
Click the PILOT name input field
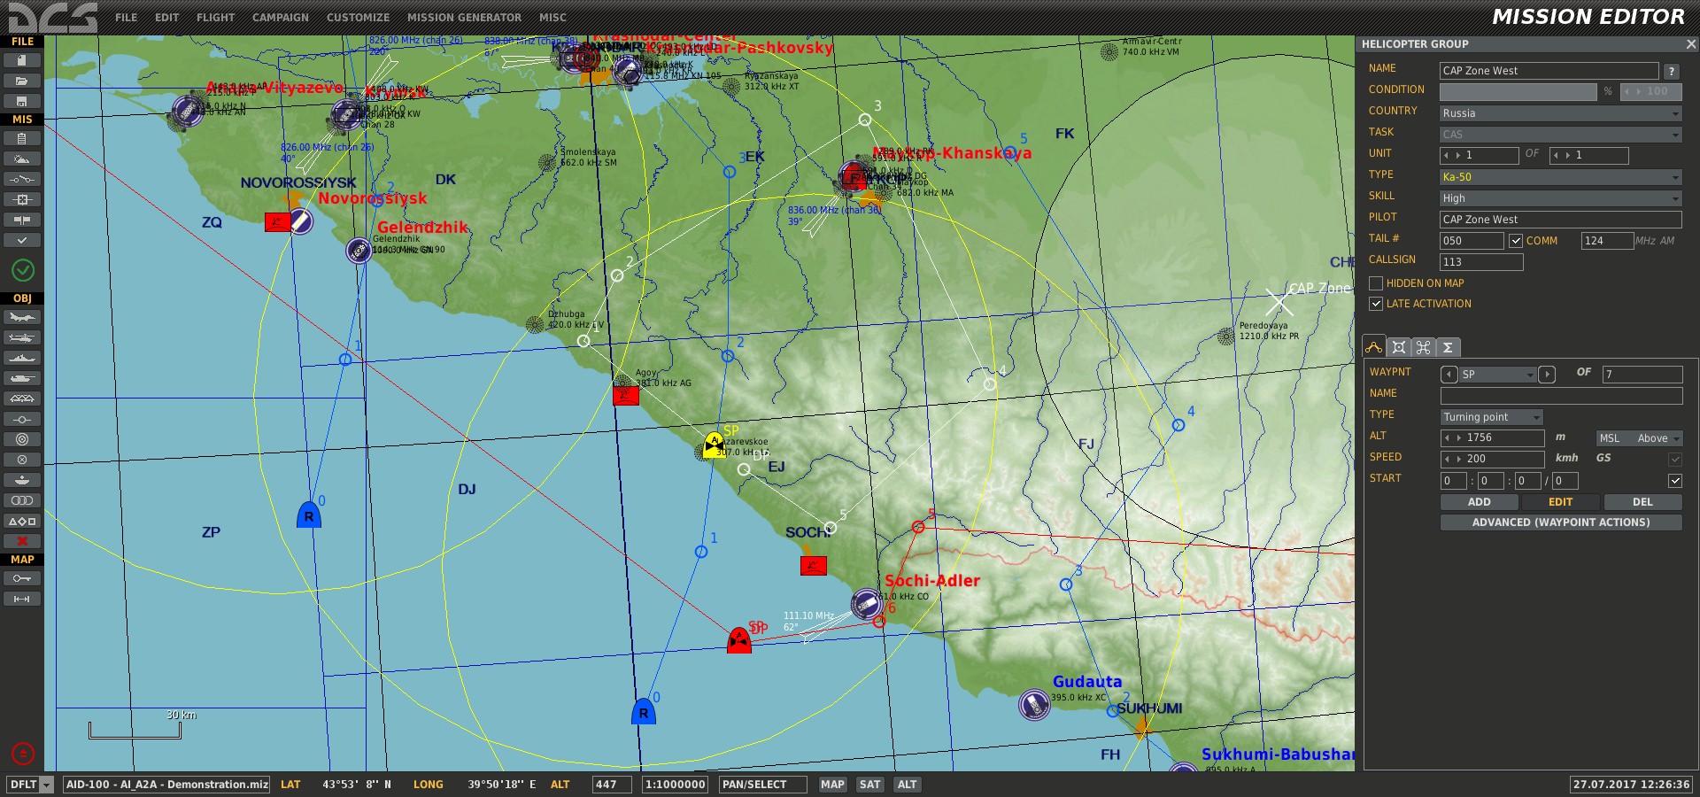[x=1560, y=220]
